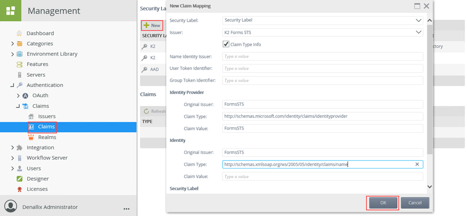Click the Users person icon
This screenshot has height=216, width=467.
tap(20, 169)
